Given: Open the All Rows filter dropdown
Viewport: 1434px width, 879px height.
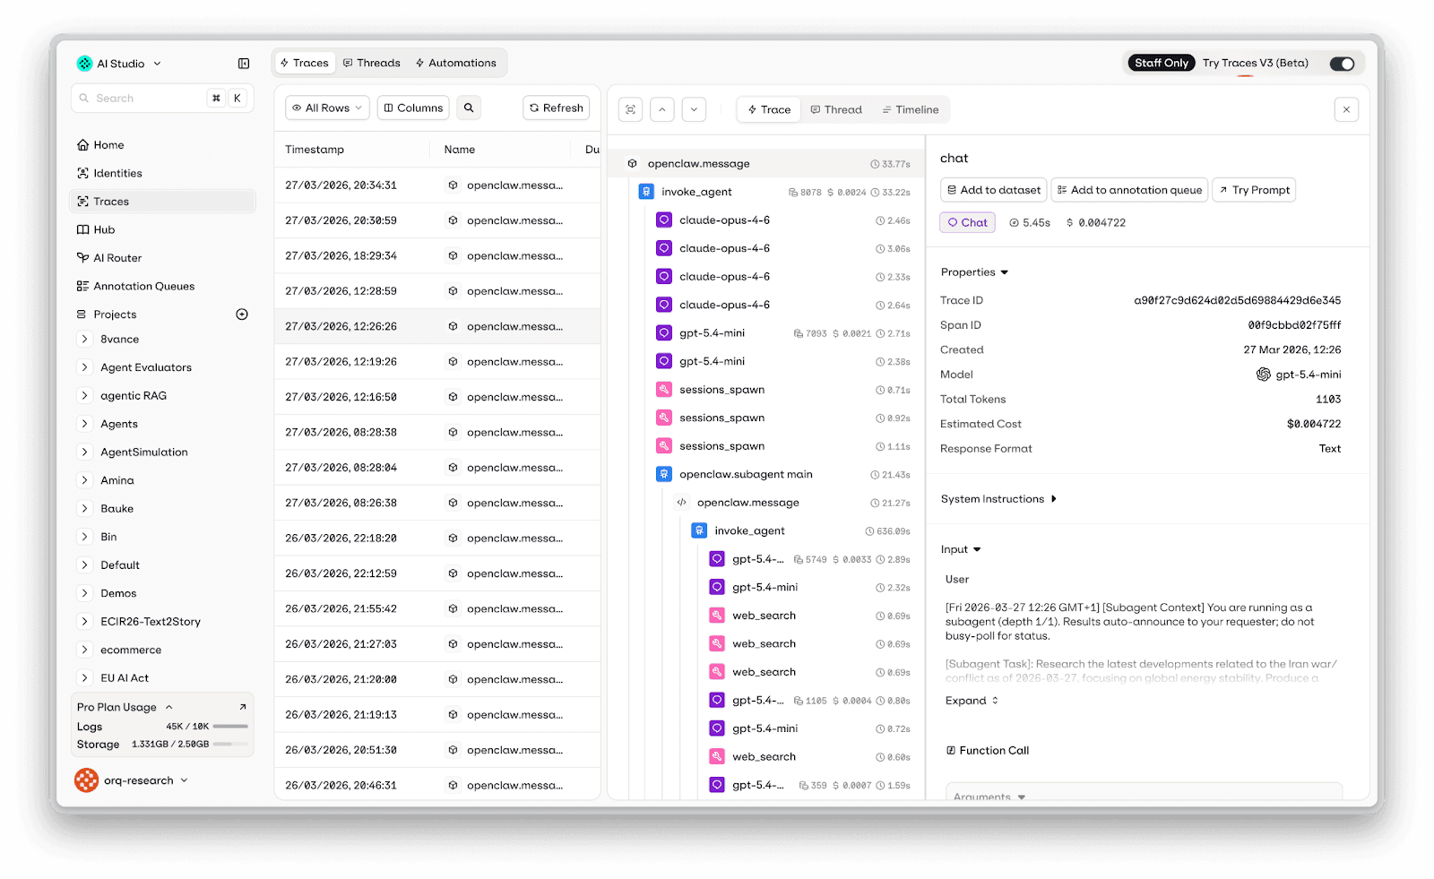Looking at the screenshot, I should 327,108.
